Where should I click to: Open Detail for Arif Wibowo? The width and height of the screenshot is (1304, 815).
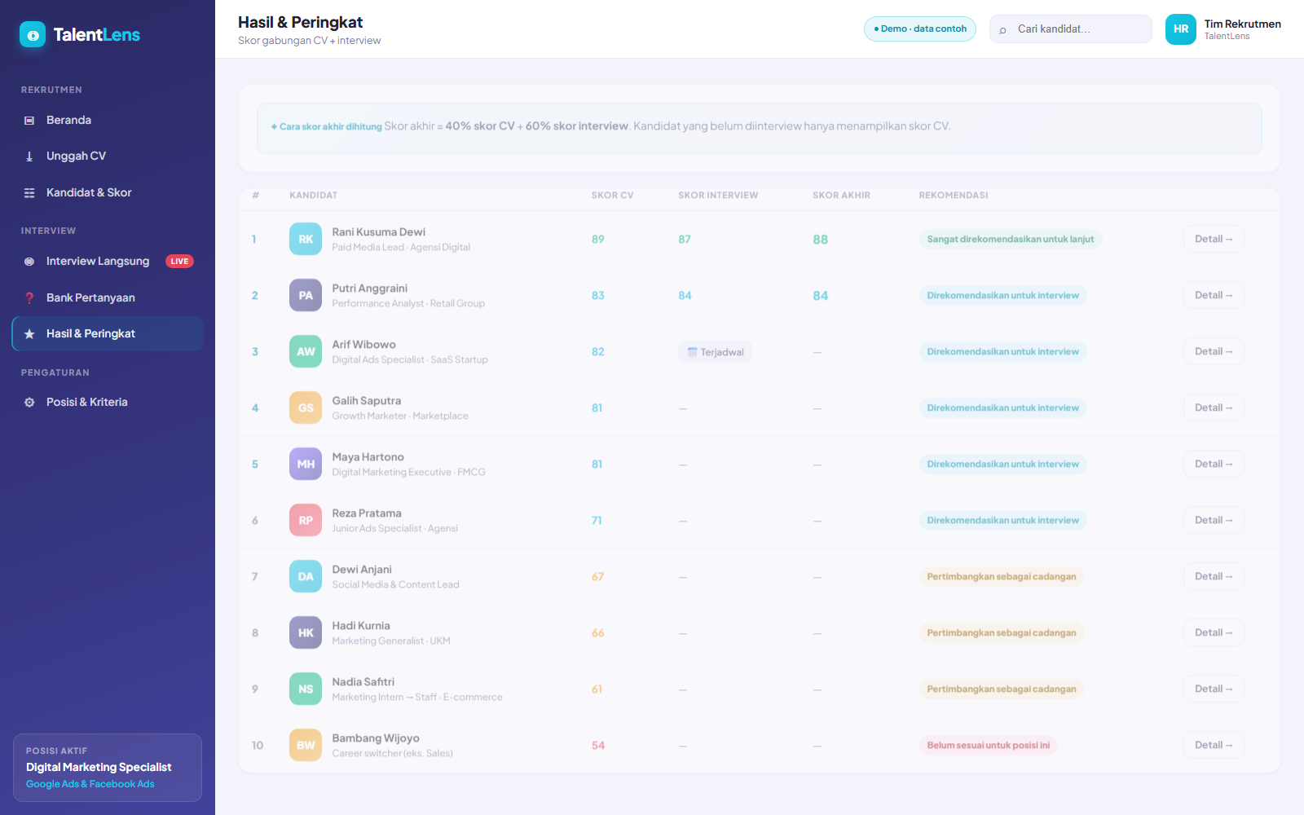pos(1214,351)
